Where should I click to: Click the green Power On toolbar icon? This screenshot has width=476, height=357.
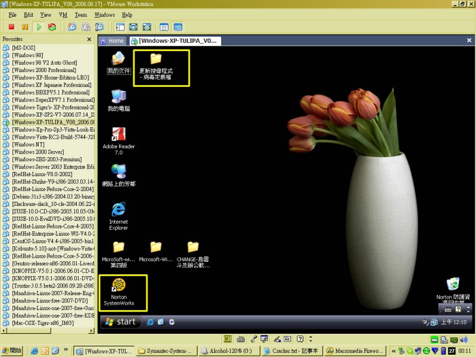point(39,27)
